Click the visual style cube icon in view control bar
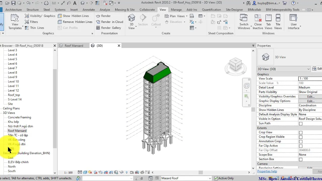The width and height of the screenshot is (322, 181). click(x=85, y=172)
